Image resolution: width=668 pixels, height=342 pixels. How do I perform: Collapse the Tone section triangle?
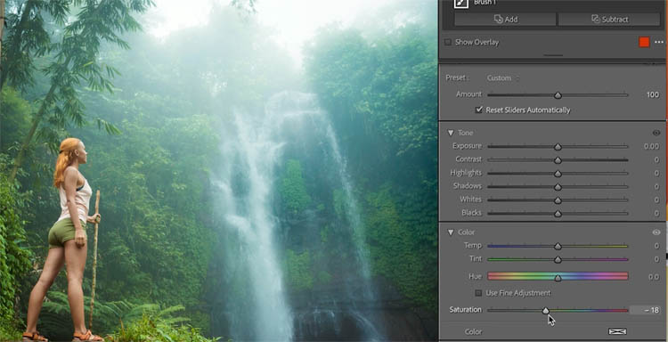[451, 133]
